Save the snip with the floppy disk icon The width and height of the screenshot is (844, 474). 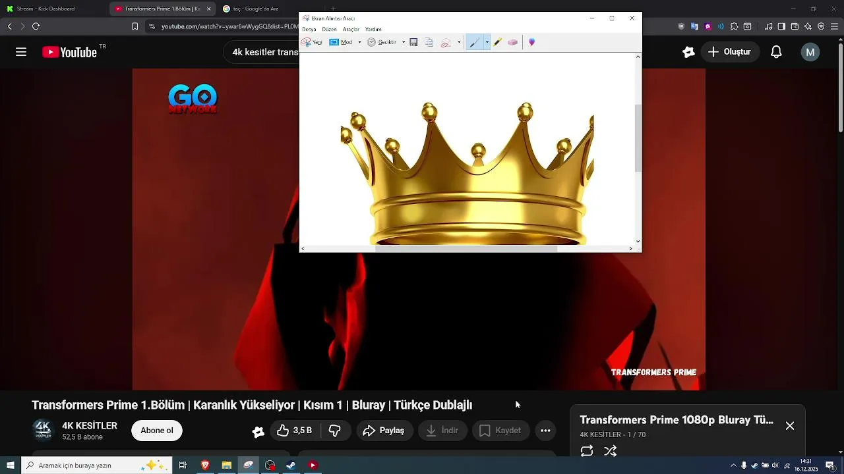point(413,42)
